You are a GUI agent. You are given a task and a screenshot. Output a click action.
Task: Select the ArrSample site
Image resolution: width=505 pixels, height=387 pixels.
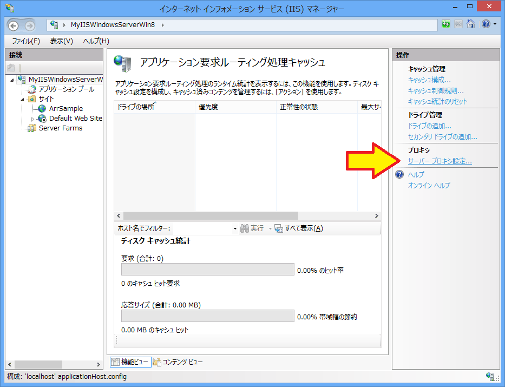[65, 108]
